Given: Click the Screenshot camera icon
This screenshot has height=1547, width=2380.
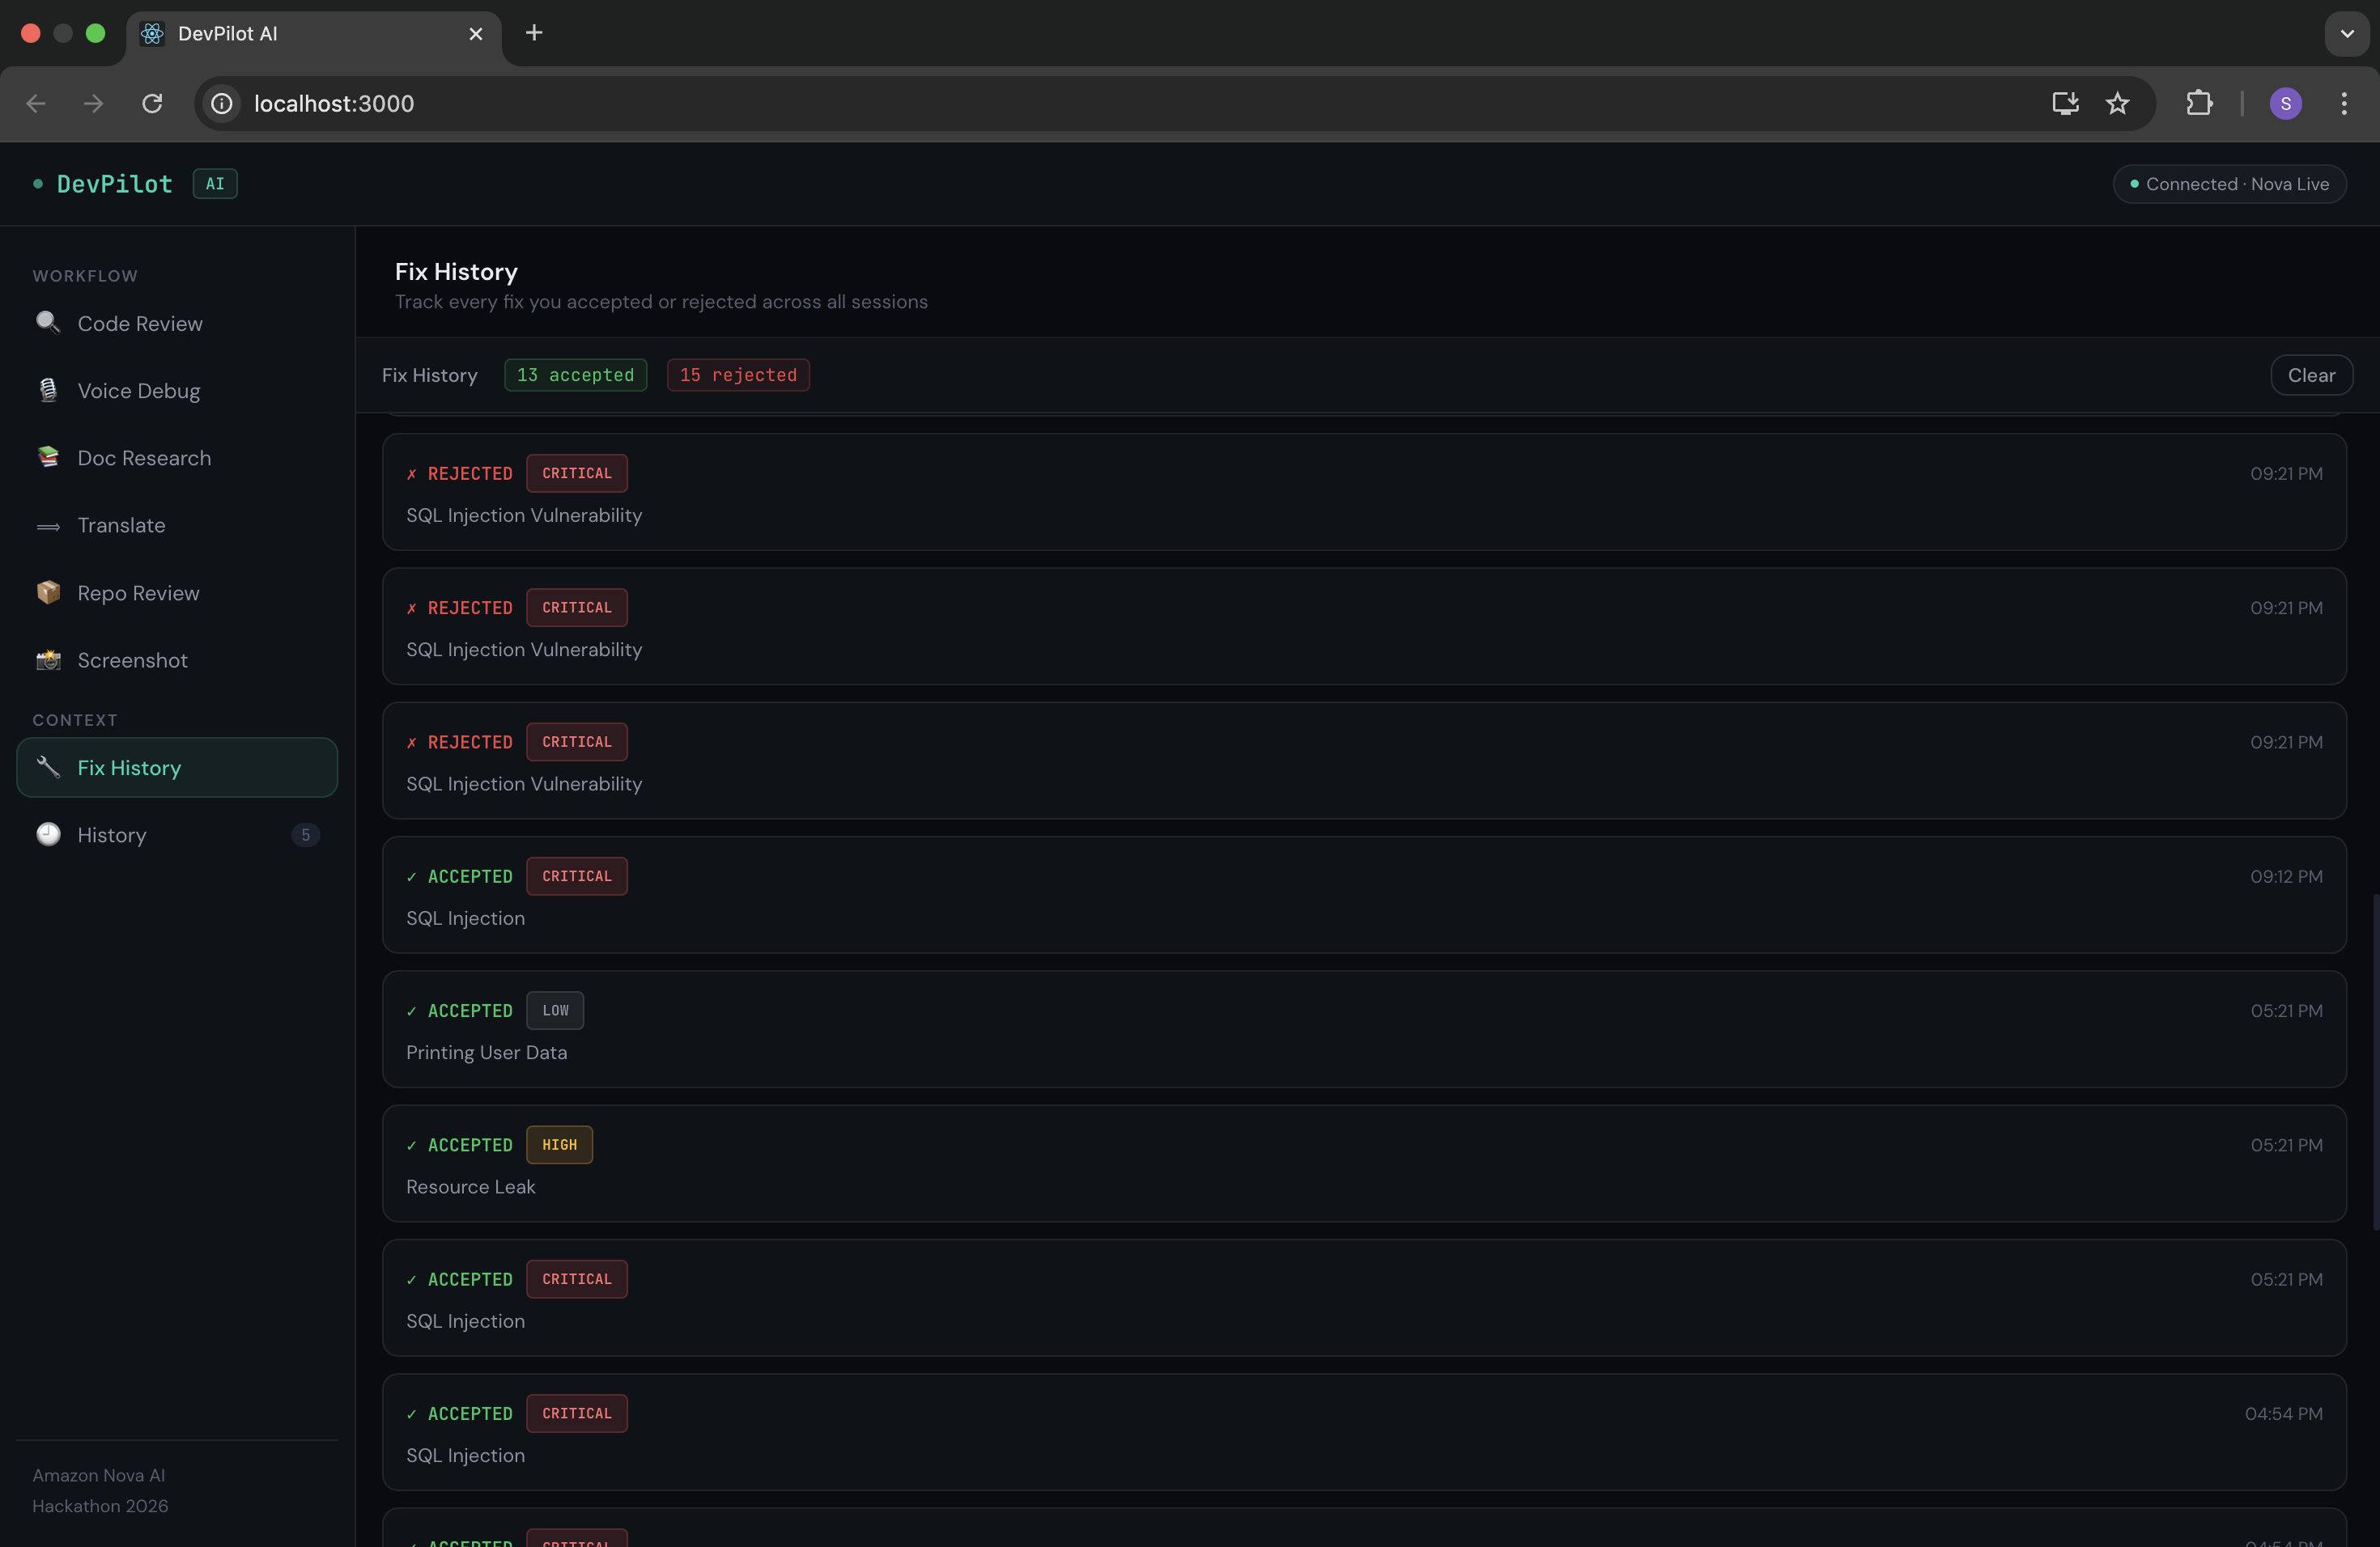Looking at the screenshot, I should [x=48, y=659].
